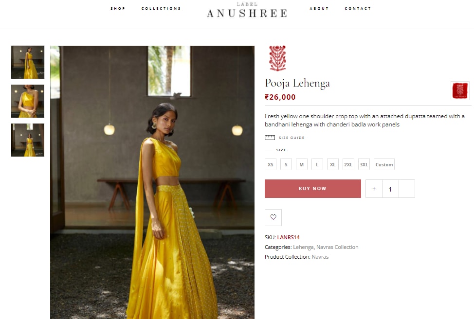The image size is (474, 319).
Task: Increase quantity with the plus button
Action: click(374, 189)
